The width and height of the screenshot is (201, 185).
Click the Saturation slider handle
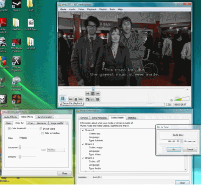[x=20, y=147]
